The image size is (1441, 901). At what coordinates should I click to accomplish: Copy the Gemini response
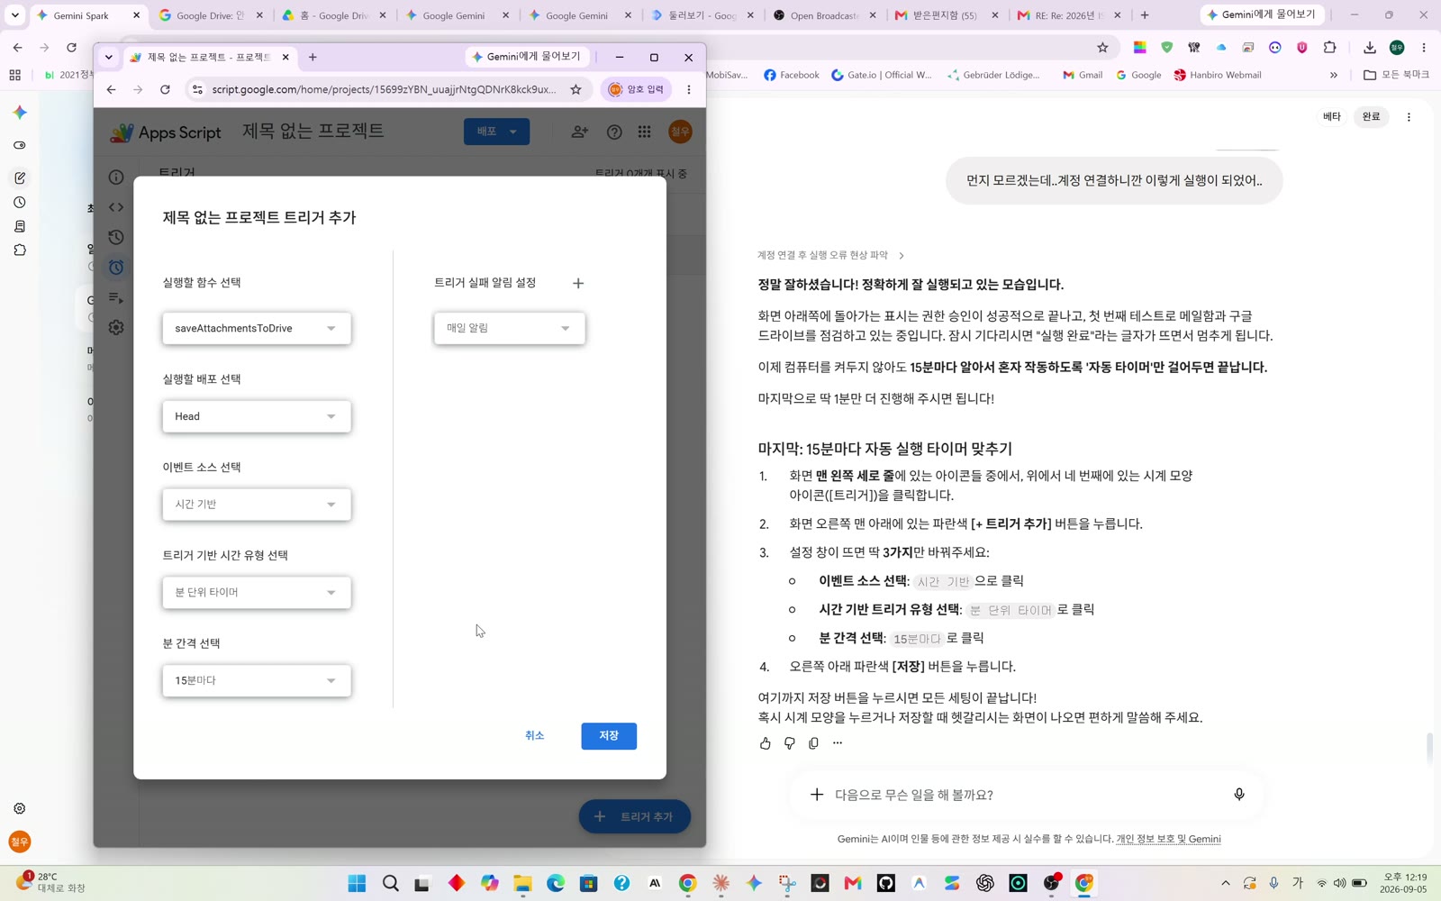[813, 743]
